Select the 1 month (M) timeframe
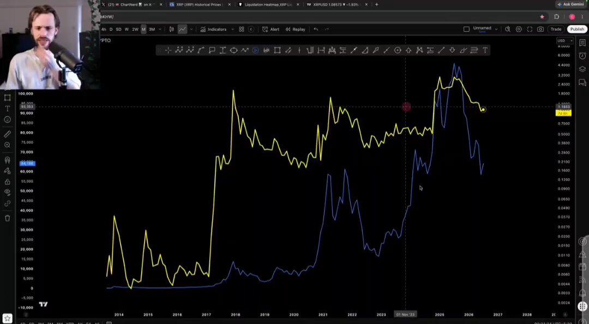 pyautogui.click(x=143, y=29)
